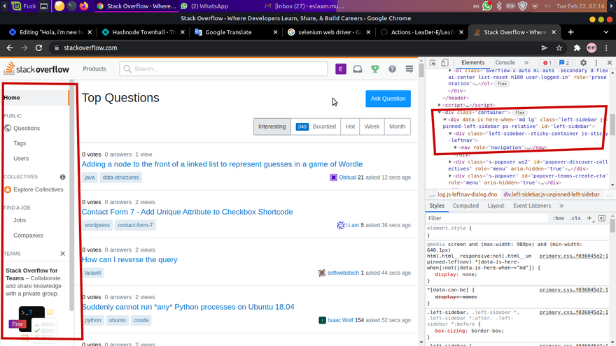Toggle the .cls class editor
Screen dimensions: 616x346
(575, 218)
